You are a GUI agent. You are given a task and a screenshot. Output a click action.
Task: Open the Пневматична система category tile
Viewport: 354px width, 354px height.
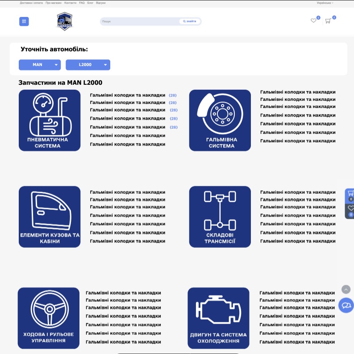[x=50, y=121]
